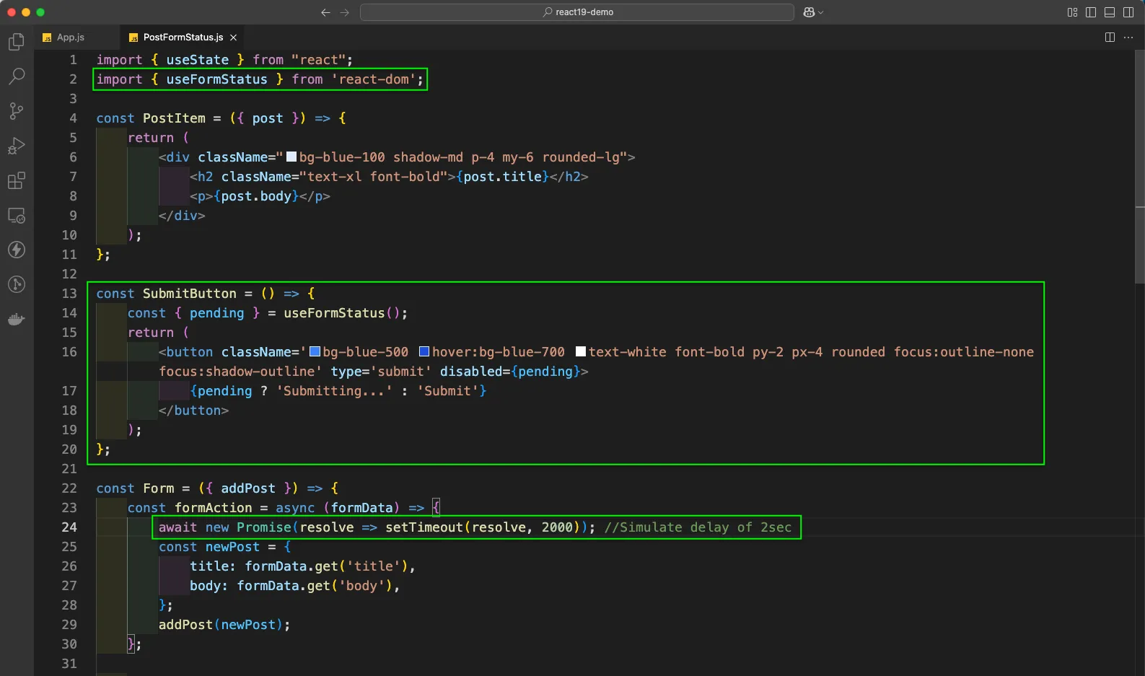Click '</button>' closing tag on line 18
This screenshot has height=676, width=1145.
pyautogui.click(x=193, y=411)
